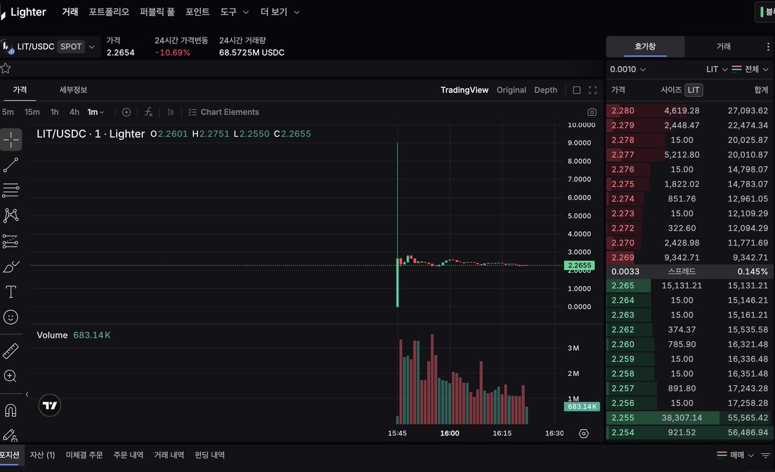Click the 2.2655 current price label
This screenshot has width=775, height=472.
coord(579,265)
